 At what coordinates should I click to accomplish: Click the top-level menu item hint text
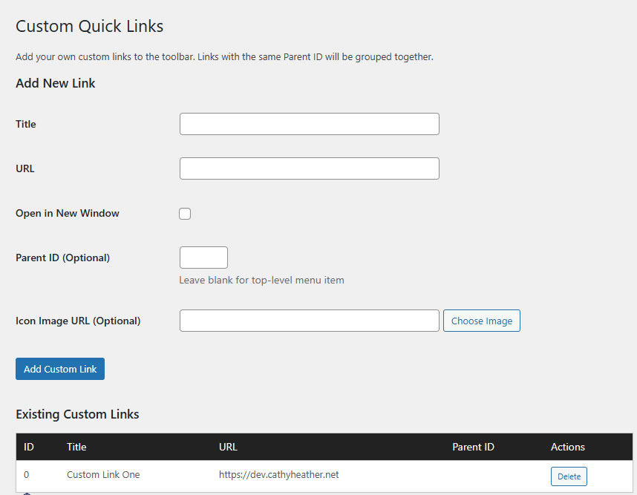click(261, 281)
